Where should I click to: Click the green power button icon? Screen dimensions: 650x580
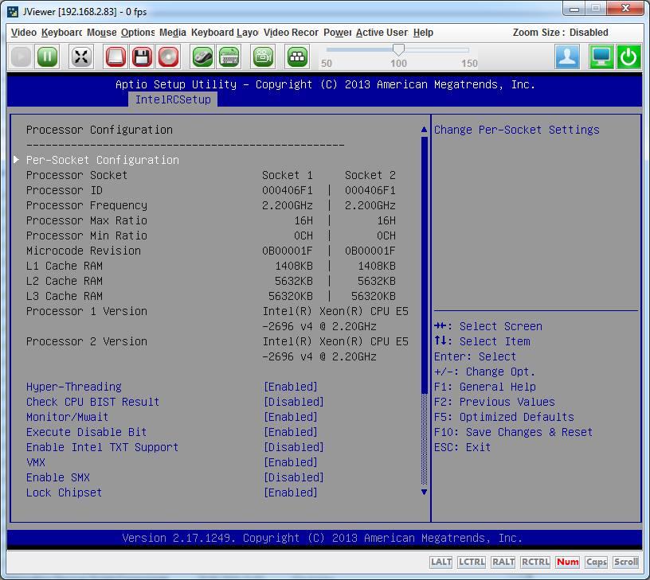(628, 56)
